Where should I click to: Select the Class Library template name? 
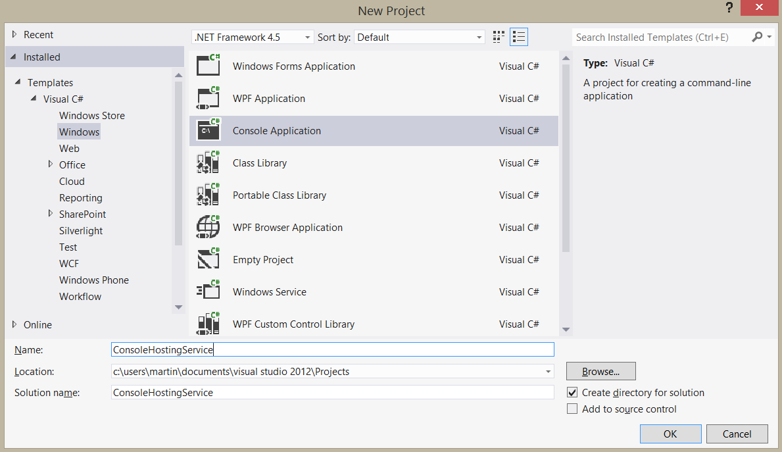tap(260, 163)
